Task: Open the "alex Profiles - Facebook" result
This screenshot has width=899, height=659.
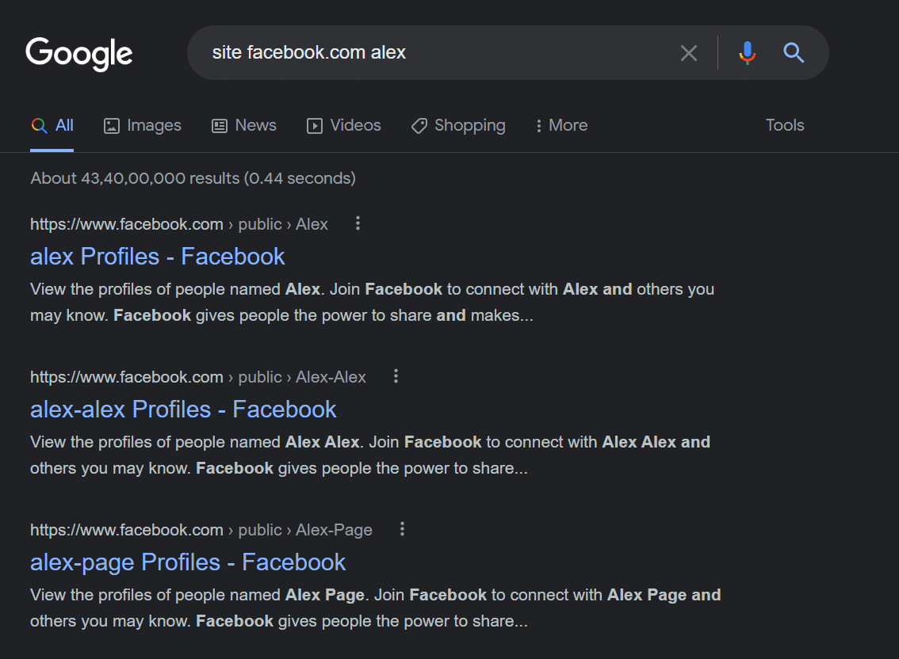Action: click(x=158, y=256)
